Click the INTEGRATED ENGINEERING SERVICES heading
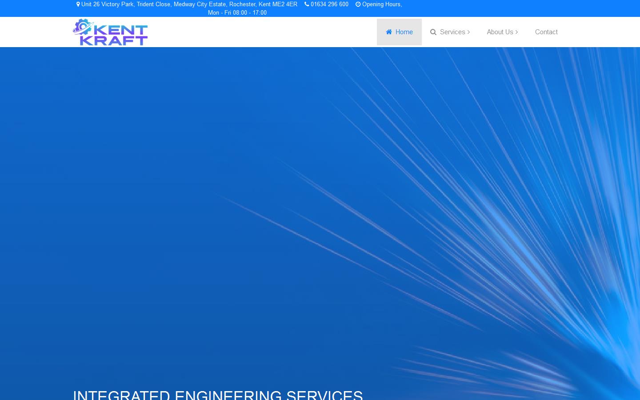Screen dimensions: 640x400 [218, 395]
